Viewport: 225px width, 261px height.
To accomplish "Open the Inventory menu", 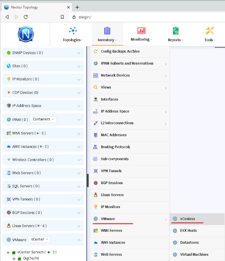I will 107,34.
